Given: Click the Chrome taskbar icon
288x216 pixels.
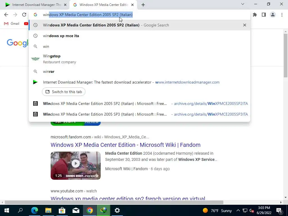Looking at the screenshot, I should (x=90, y=210).
